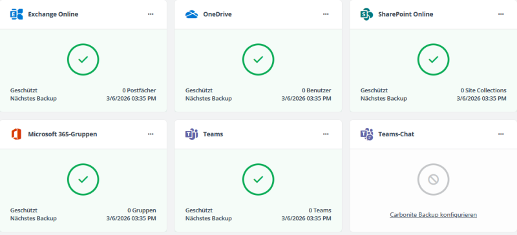The width and height of the screenshot is (517, 235).
Task: Click OneDrive green checkmark status icon
Action: [x=258, y=59]
